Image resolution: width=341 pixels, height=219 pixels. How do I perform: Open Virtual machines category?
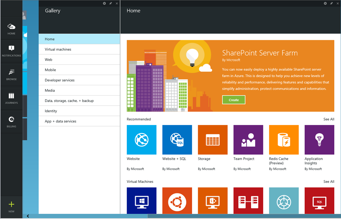point(79,49)
